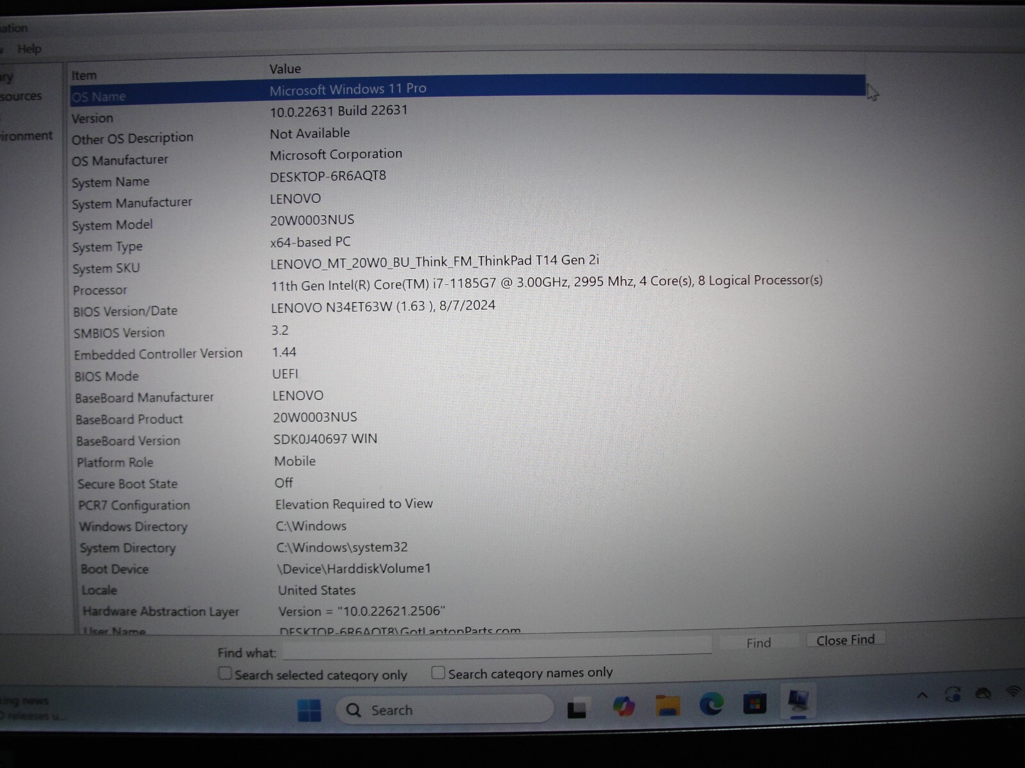Viewport: 1025px width, 768px height.
Task: Select the Windows Directory row
Action: 468,526
